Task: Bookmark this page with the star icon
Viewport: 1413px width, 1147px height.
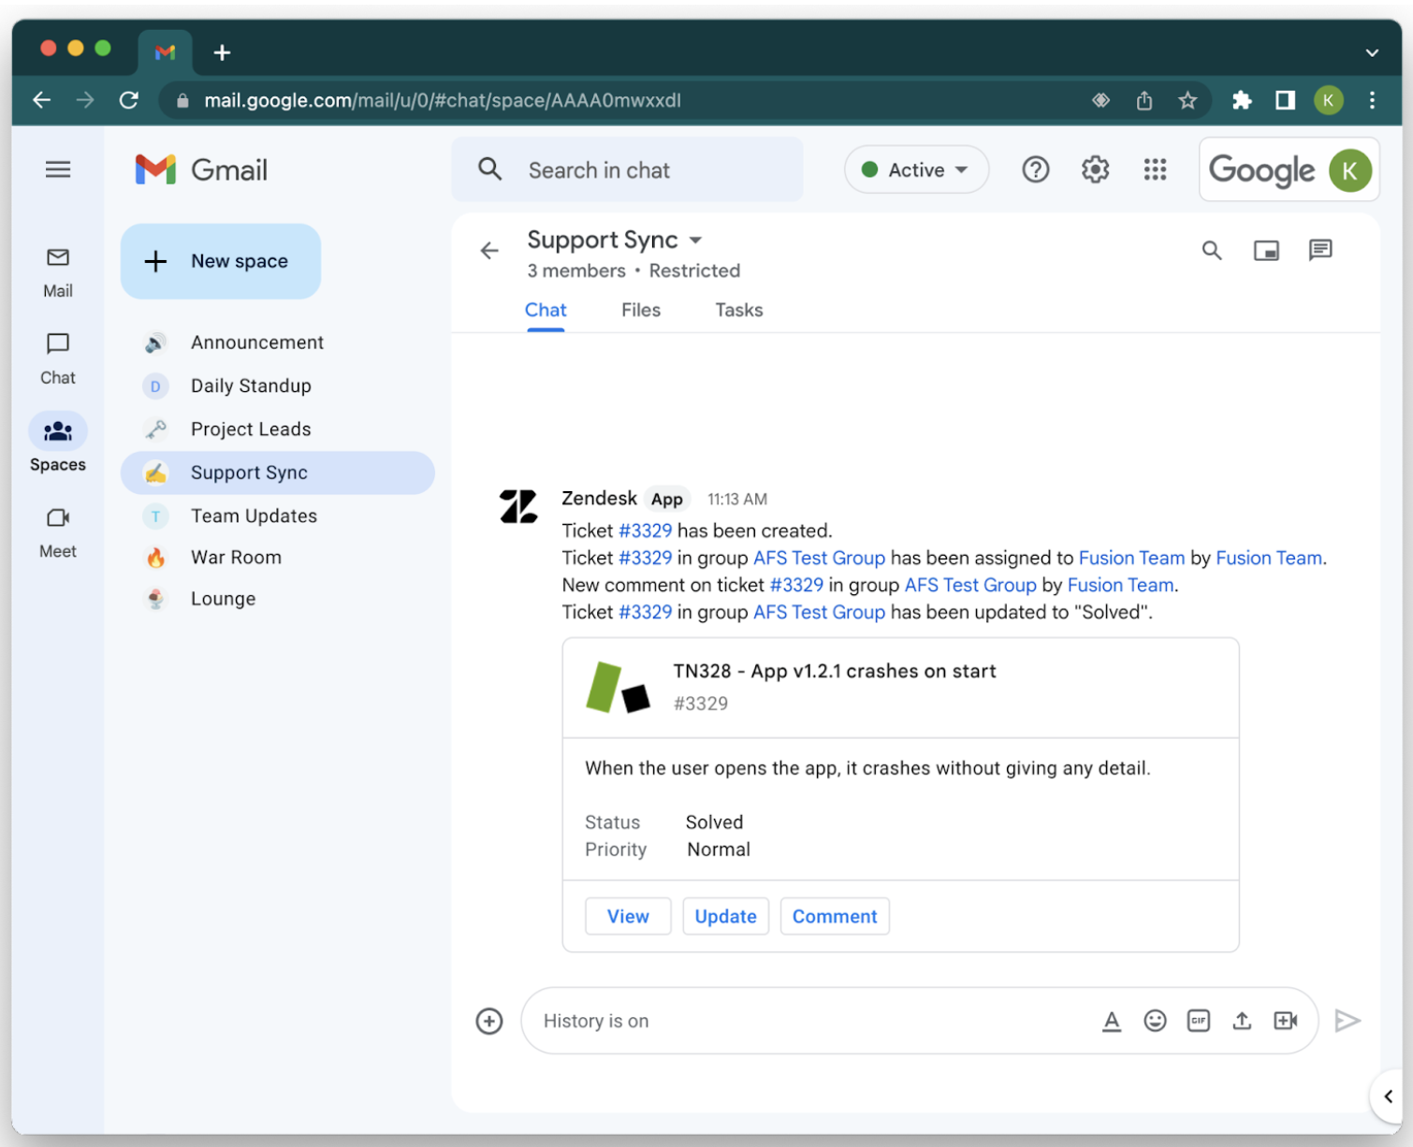Action: click(1187, 100)
